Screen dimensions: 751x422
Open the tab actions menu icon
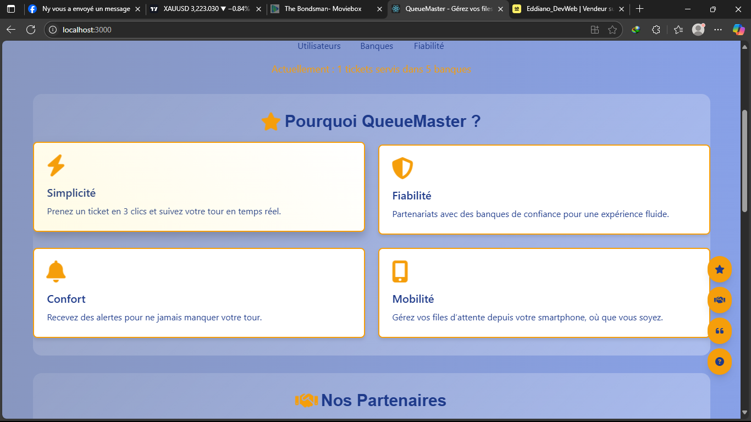pyautogui.click(x=11, y=9)
